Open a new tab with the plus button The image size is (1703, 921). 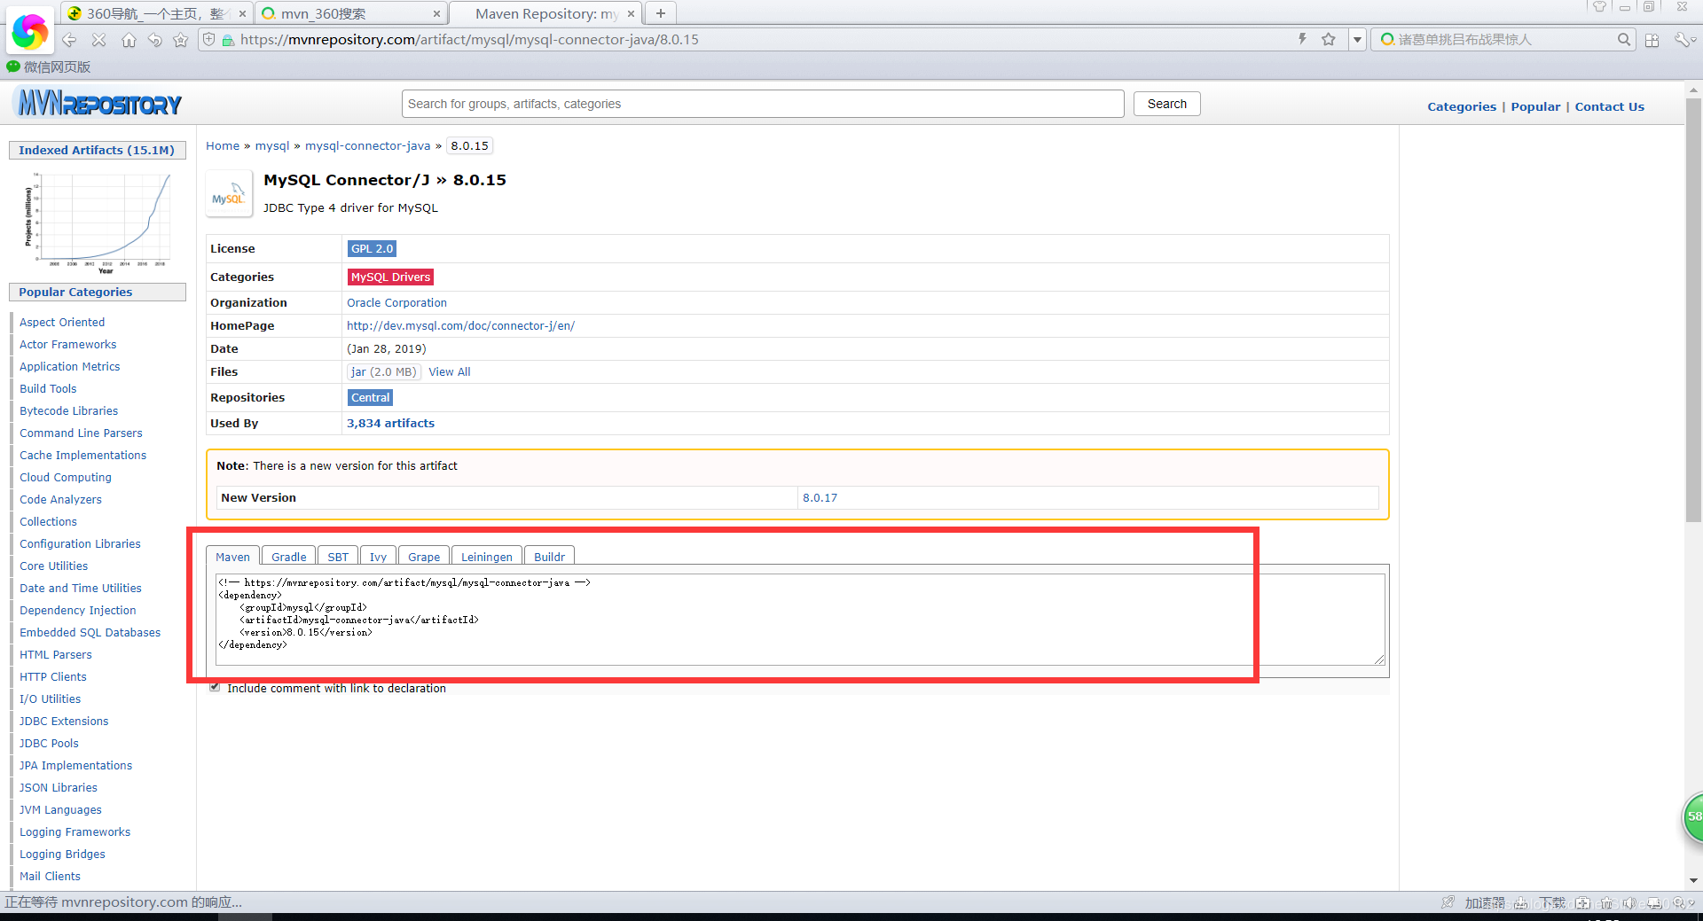click(x=660, y=13)
